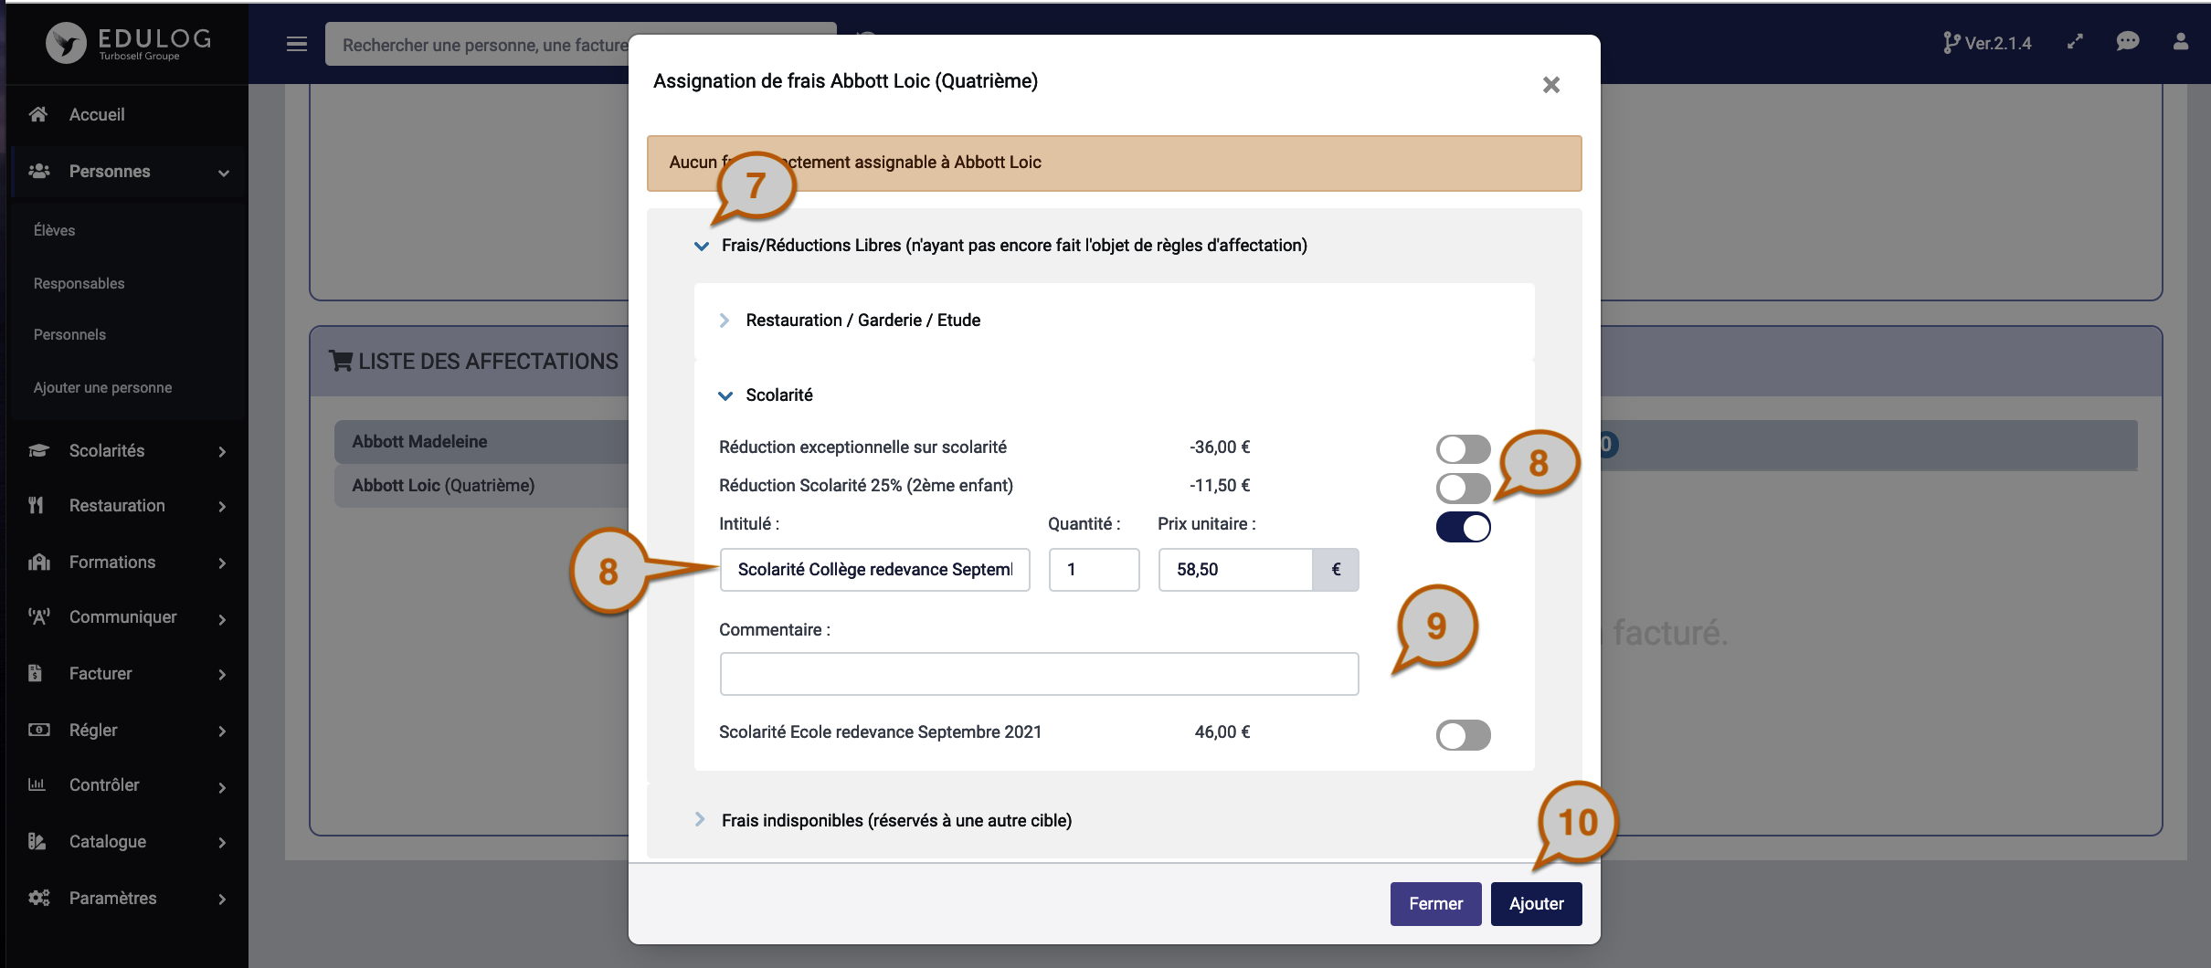Viewport: 2211px width, 968px height.
Task: Collapse Frais/Réductions Libres section chevron
Action: pyautogui.click(x=702, y=246)
